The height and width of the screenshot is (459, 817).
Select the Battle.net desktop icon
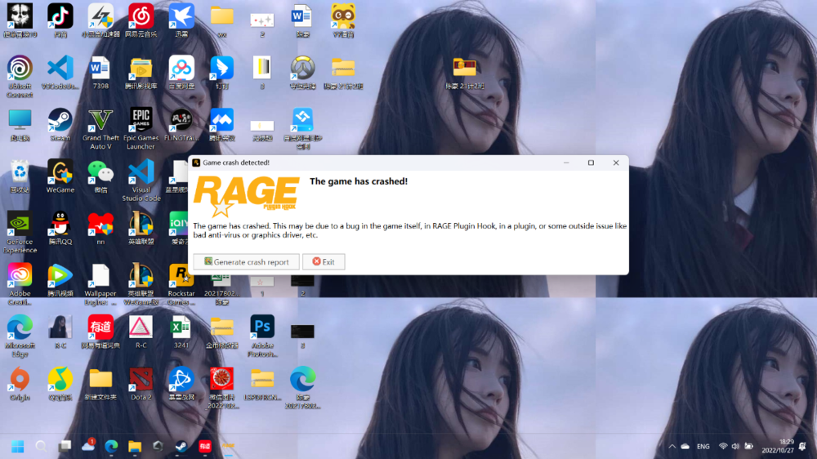coord(181,384)
